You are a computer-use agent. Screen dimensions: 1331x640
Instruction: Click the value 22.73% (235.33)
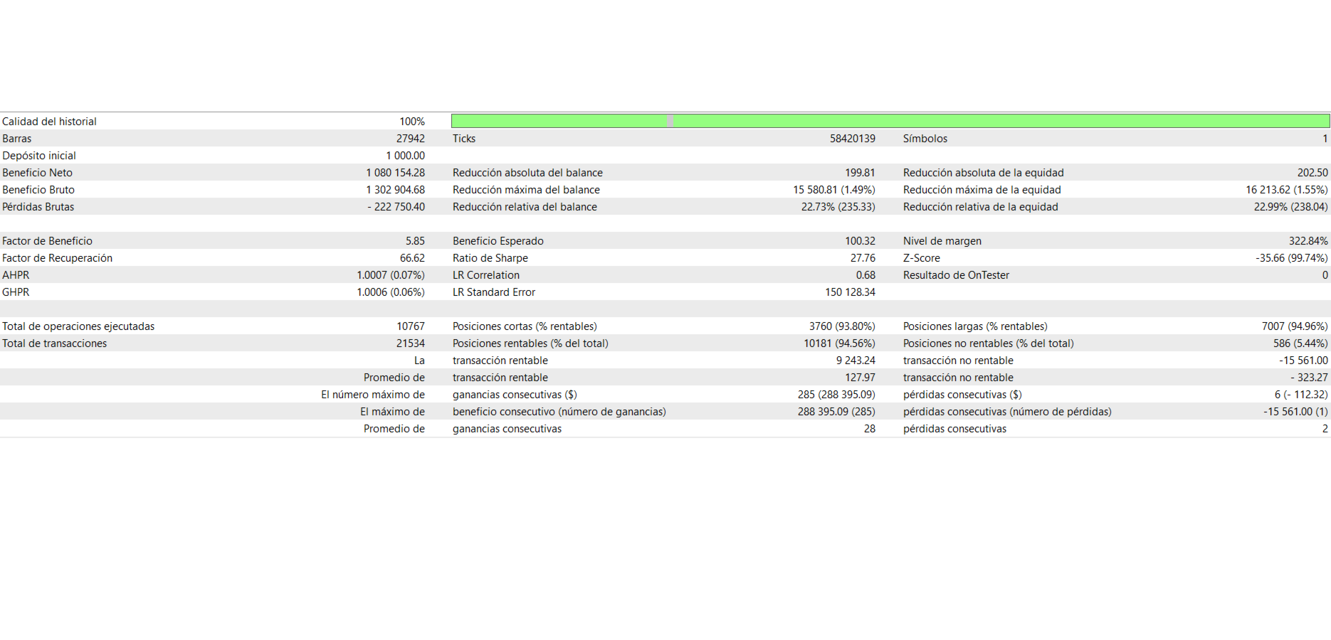[x=838, y=207]
